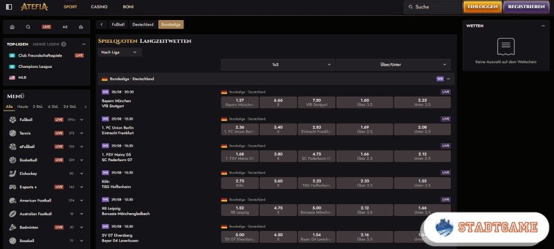Open the 1. FSV Mainz 05 vs SC Paderborn match
The height and width of the screenshot is (249, 554).
[x=116, y=157]
